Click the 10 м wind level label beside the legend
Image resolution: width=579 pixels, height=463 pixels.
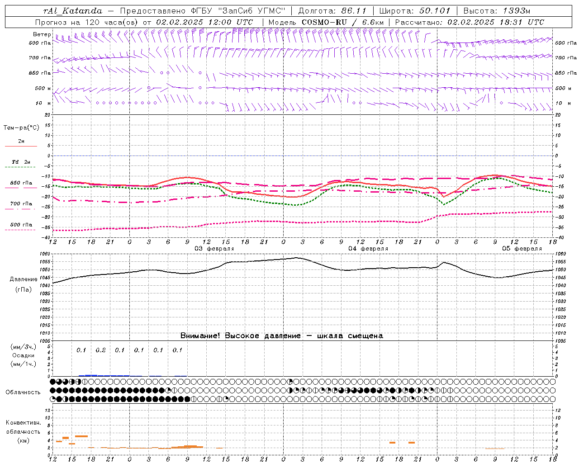click(43, 104)
